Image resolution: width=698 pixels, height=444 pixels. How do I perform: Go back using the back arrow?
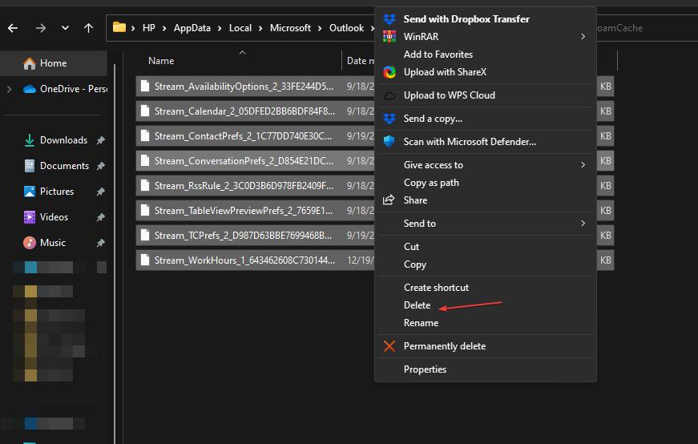pyautogui.click(x=13, y=28)
